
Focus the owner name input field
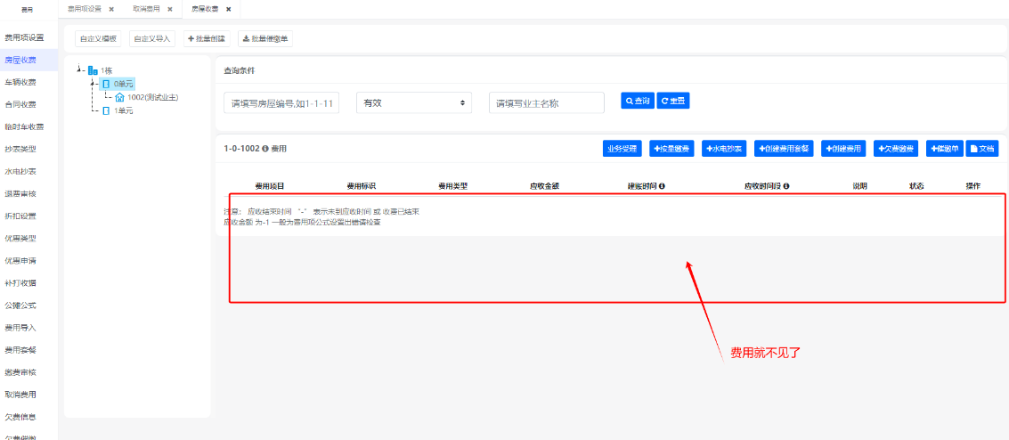coord(546,103)
